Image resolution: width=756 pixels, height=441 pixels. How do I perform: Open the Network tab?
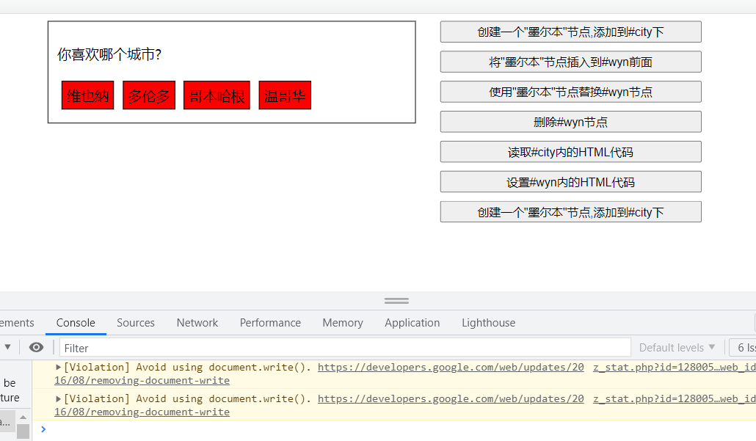point(197,322)
